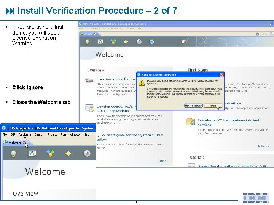274x205 pixels.
Task: Open Develop COBOL, PL/I, C/C++ applications link
Action: [x=116, y=109]
